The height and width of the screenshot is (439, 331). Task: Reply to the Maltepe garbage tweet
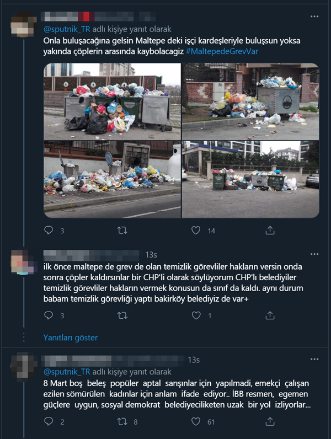coord(49,231)
